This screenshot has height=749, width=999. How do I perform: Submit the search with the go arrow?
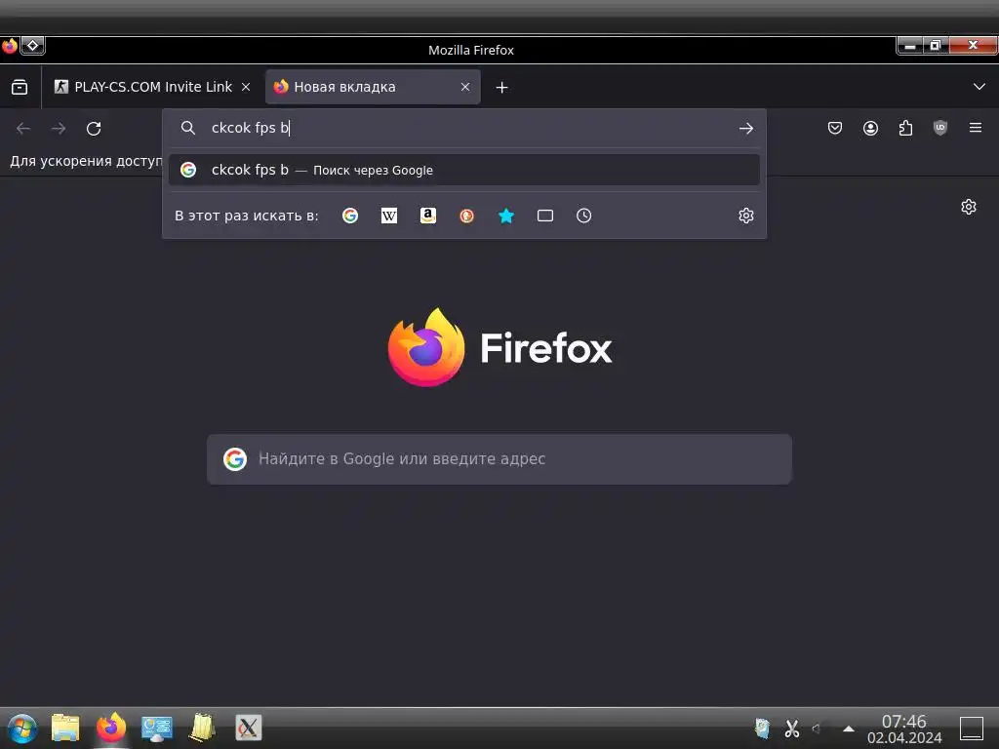point(746,129)
